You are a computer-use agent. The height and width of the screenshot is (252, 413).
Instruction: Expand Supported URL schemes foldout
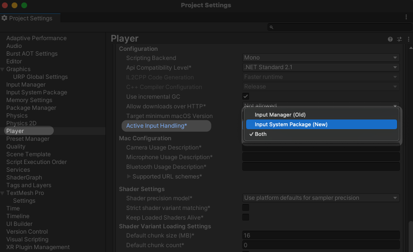coord(129,176)
